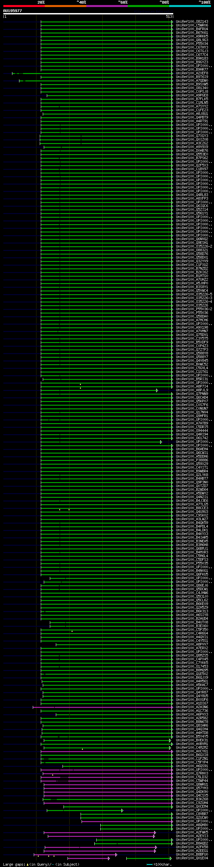The image size is (214, 867).
Task: Select the UniRef100_A2R582 label
Action: click(192, 718)
